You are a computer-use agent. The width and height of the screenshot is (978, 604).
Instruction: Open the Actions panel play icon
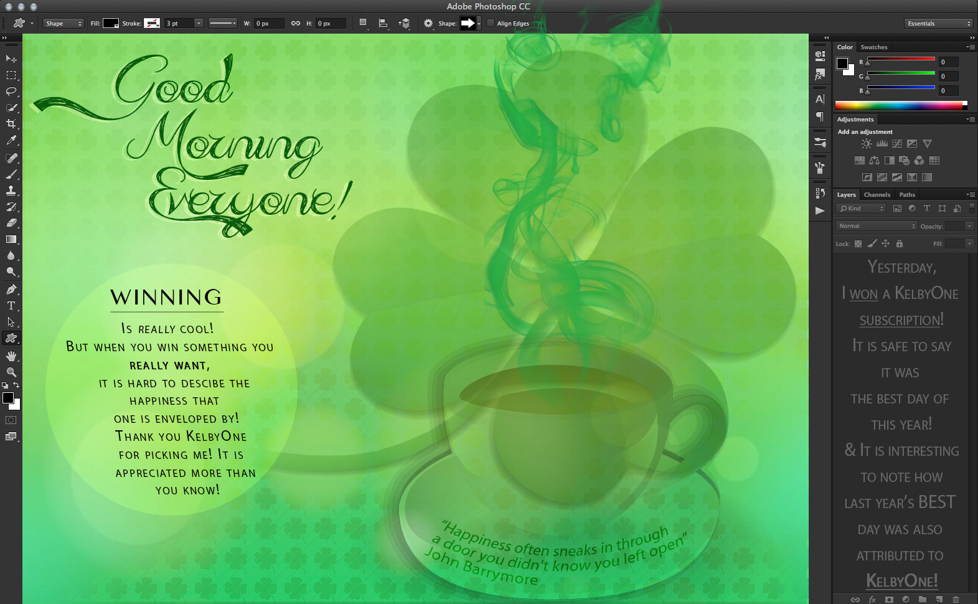(820, 210)
